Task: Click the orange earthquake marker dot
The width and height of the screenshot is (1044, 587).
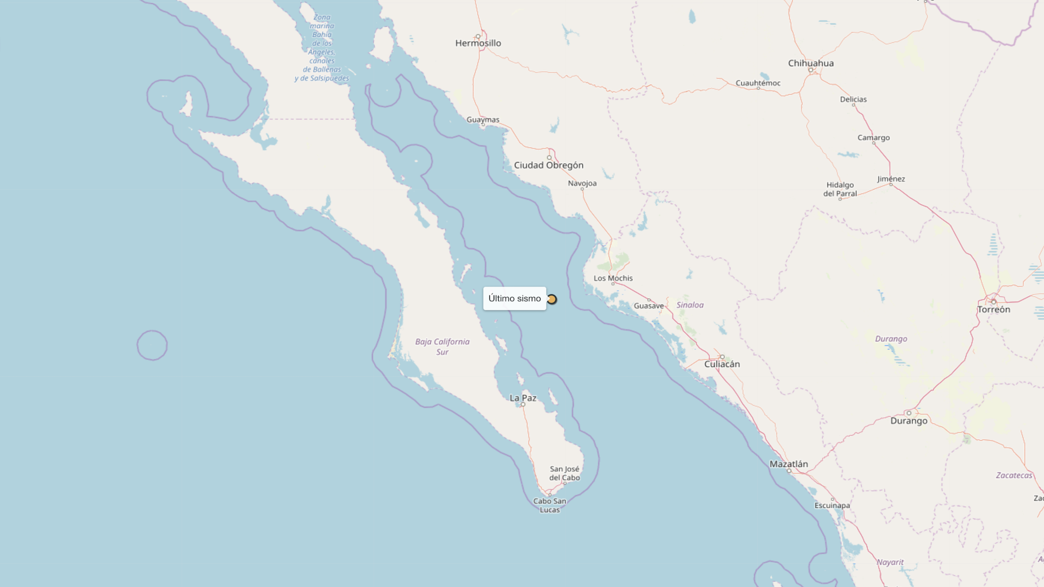Action: 552,299
